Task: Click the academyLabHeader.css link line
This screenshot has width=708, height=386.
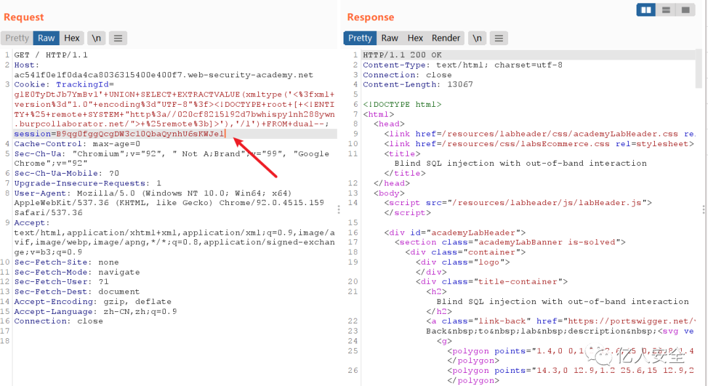Action: click(x=540, y=134)
